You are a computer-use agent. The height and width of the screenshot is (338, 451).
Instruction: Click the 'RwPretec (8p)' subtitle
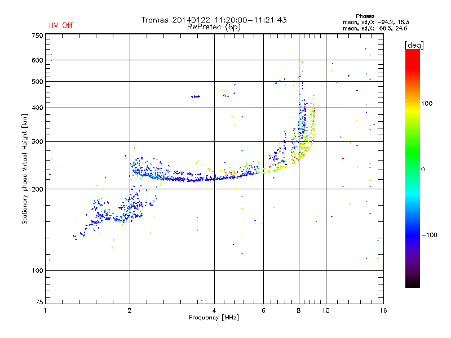[214, 27]
